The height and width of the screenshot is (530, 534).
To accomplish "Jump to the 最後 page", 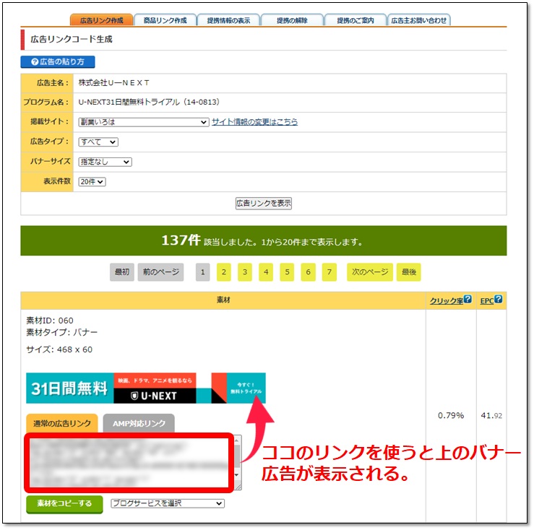I will tap(409, 272).
